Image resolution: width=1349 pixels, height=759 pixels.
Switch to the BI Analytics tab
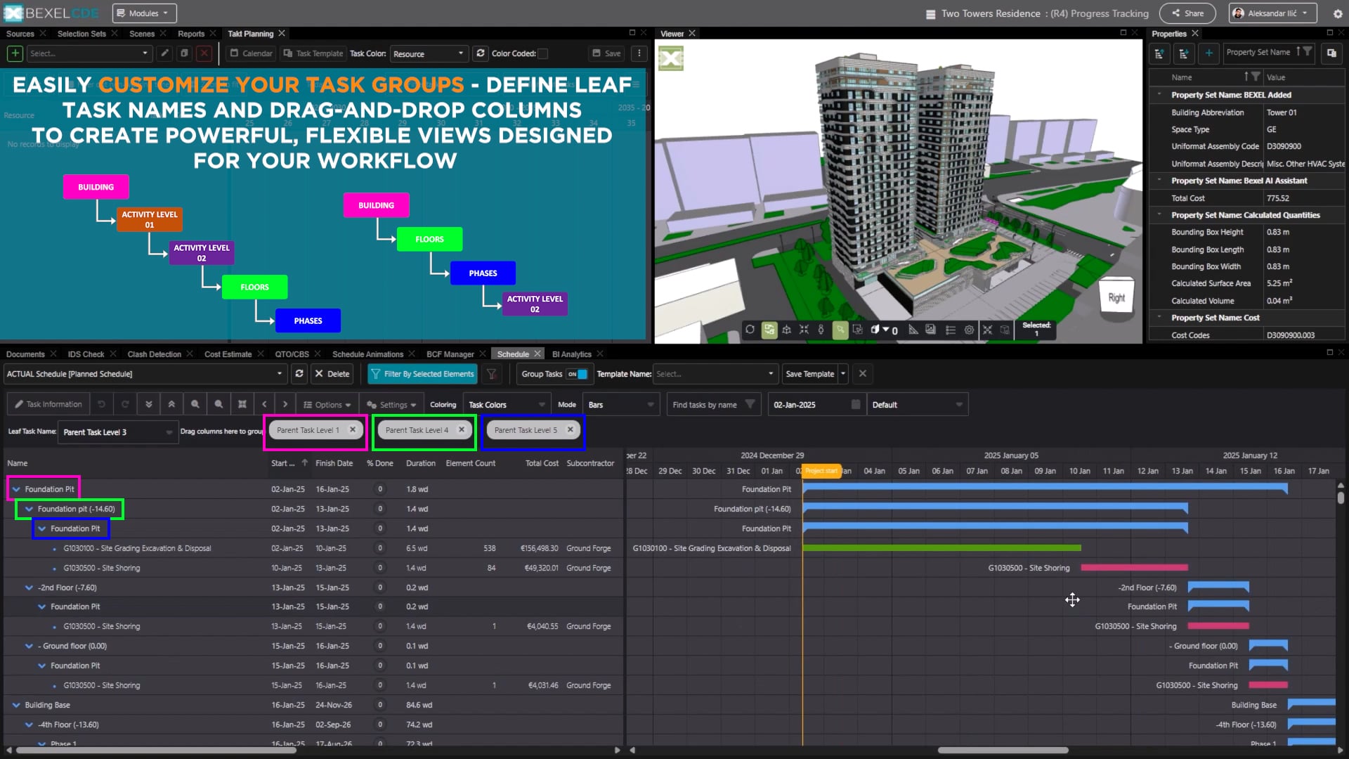571,354
